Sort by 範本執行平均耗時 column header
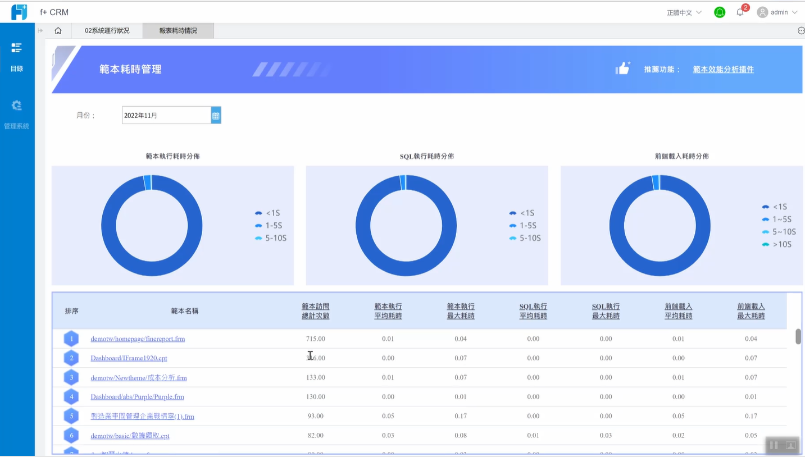Screen dimensions: 805x457 pyautogui.click(x=388, y=311)
